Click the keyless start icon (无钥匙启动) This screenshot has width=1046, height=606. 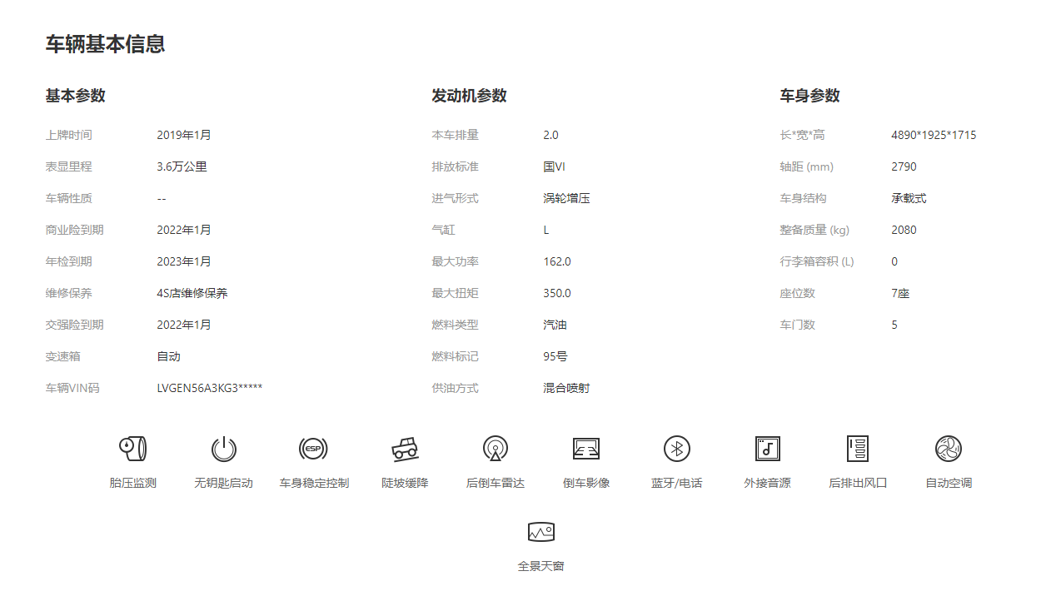(223, 450)
